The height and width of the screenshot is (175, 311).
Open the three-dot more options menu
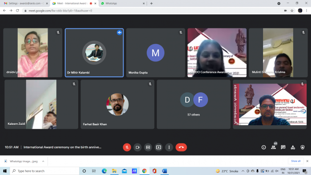169,147
